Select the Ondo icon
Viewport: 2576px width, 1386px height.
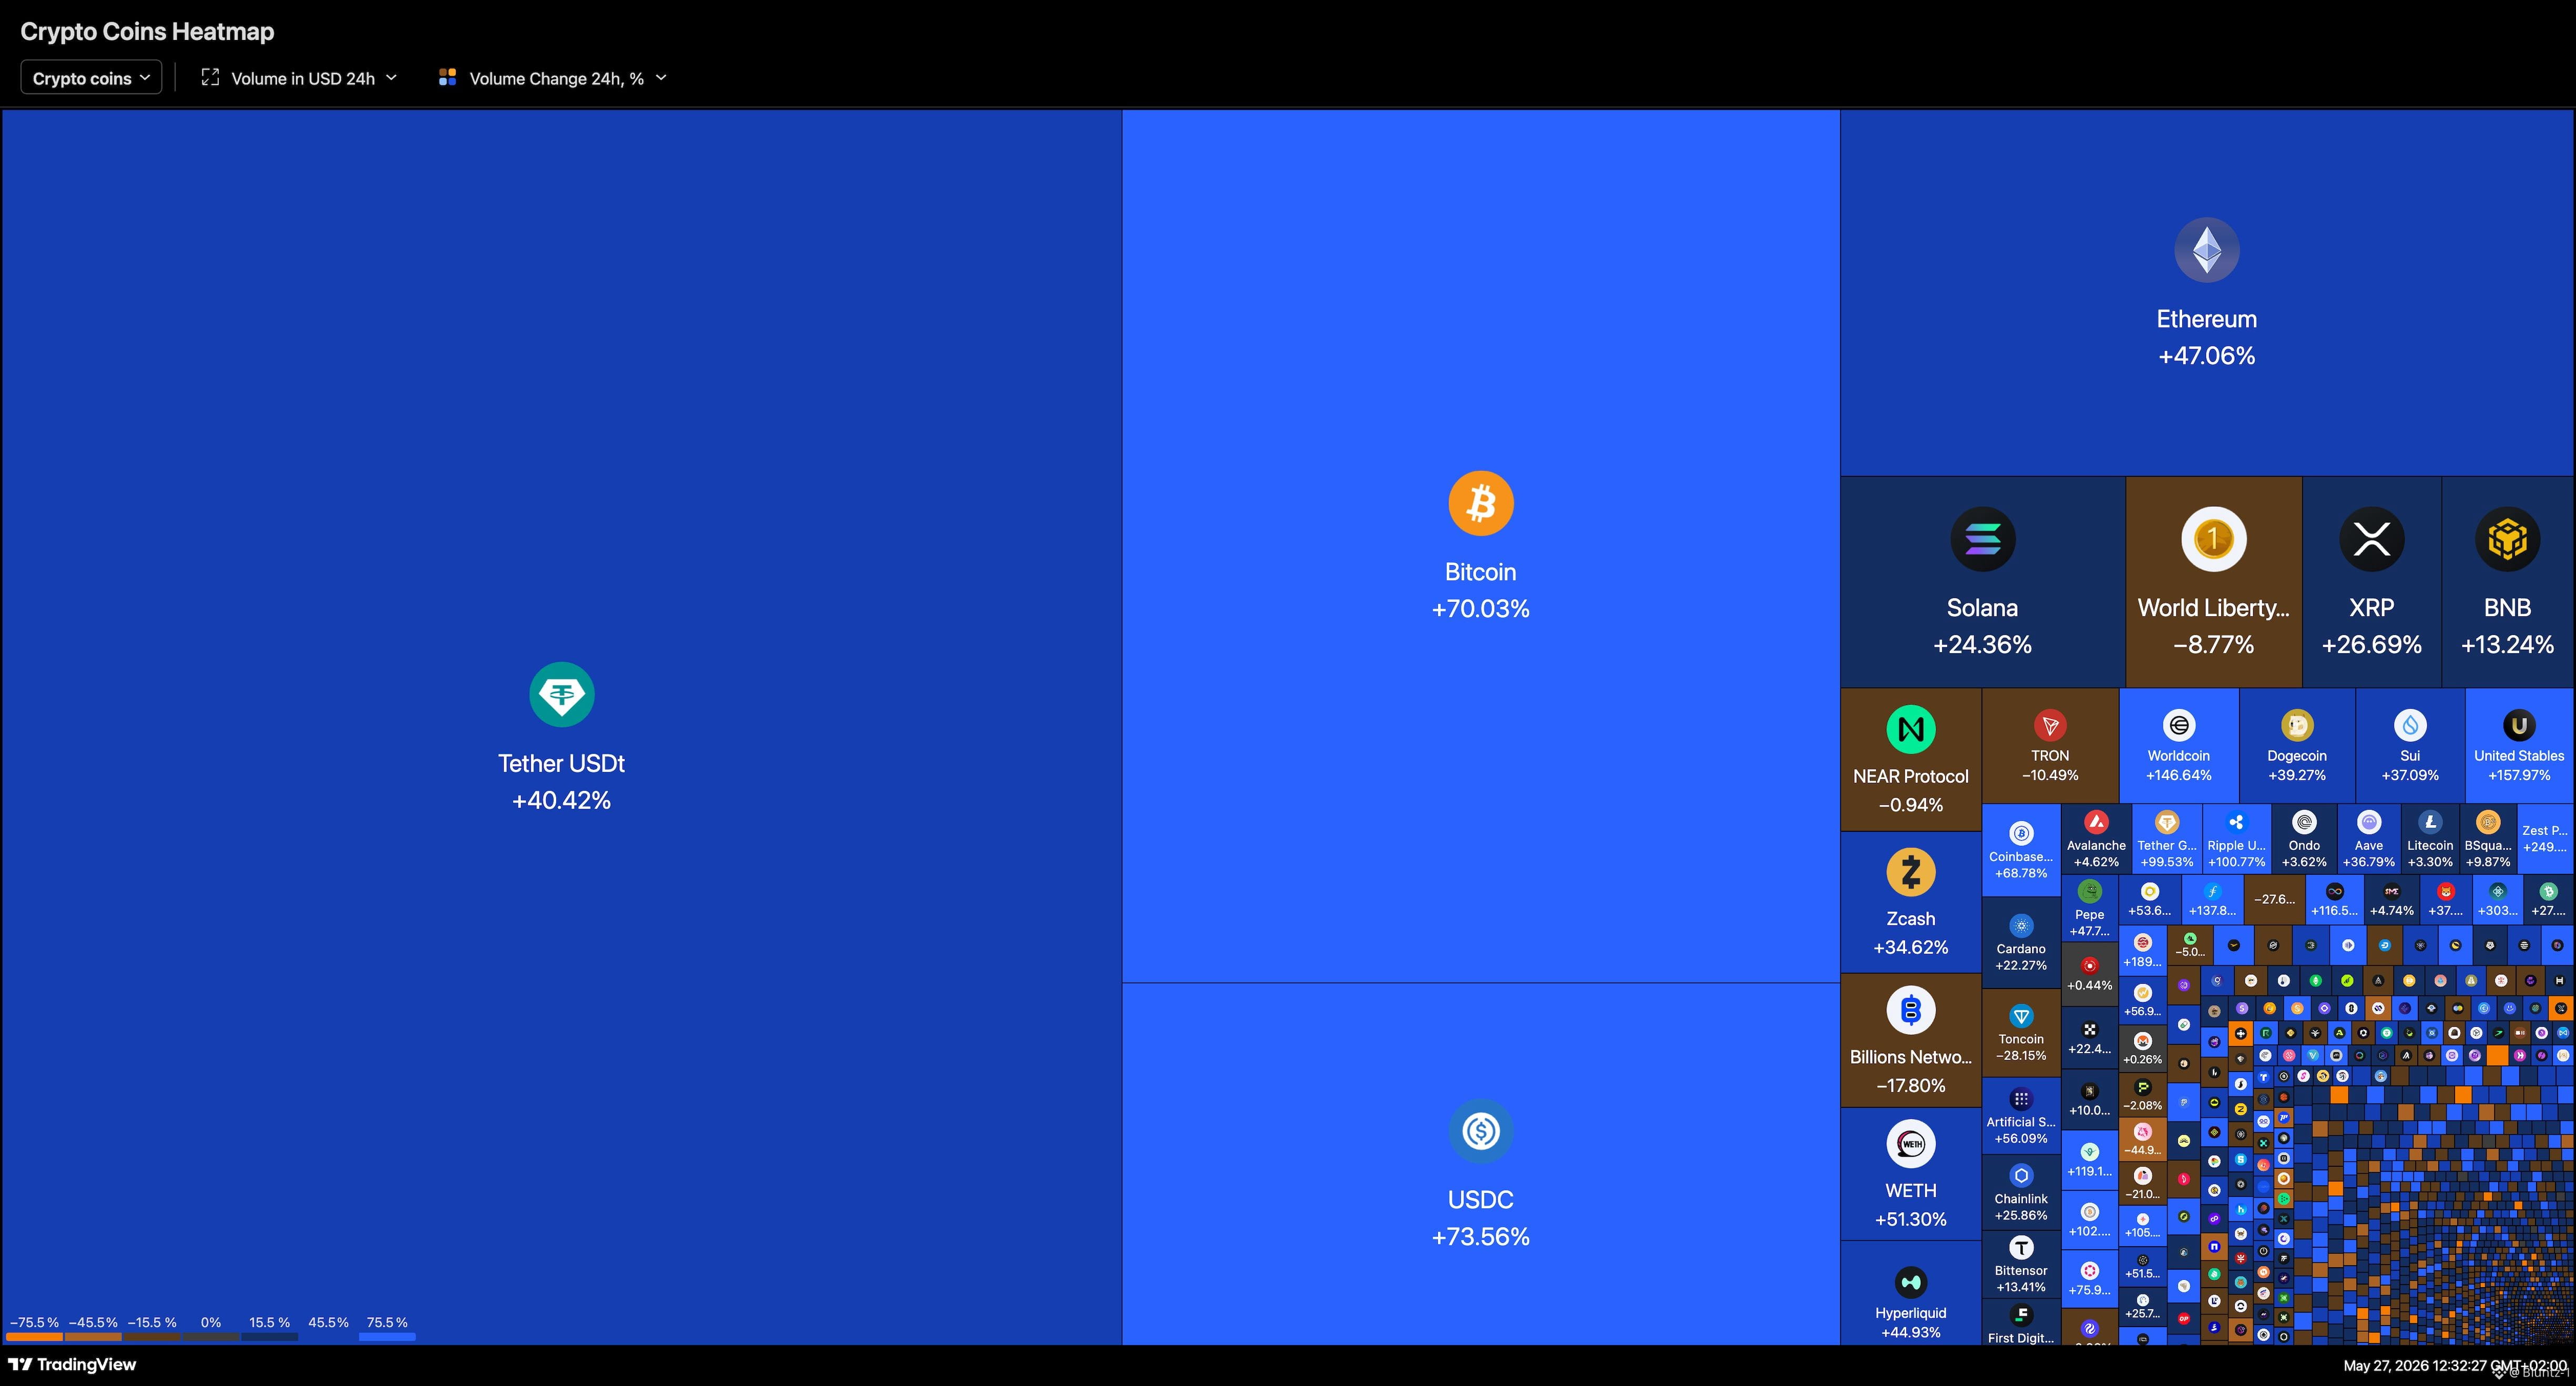[x=2304, y=822]
